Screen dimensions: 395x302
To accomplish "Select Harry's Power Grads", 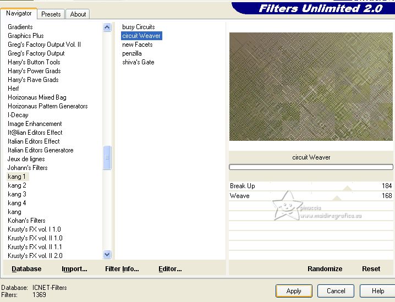I will pos(34,71).
